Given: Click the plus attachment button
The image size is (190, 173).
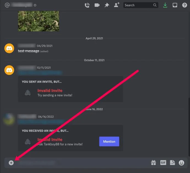Looking at the screenshot, I should click(x=11, y=163).
